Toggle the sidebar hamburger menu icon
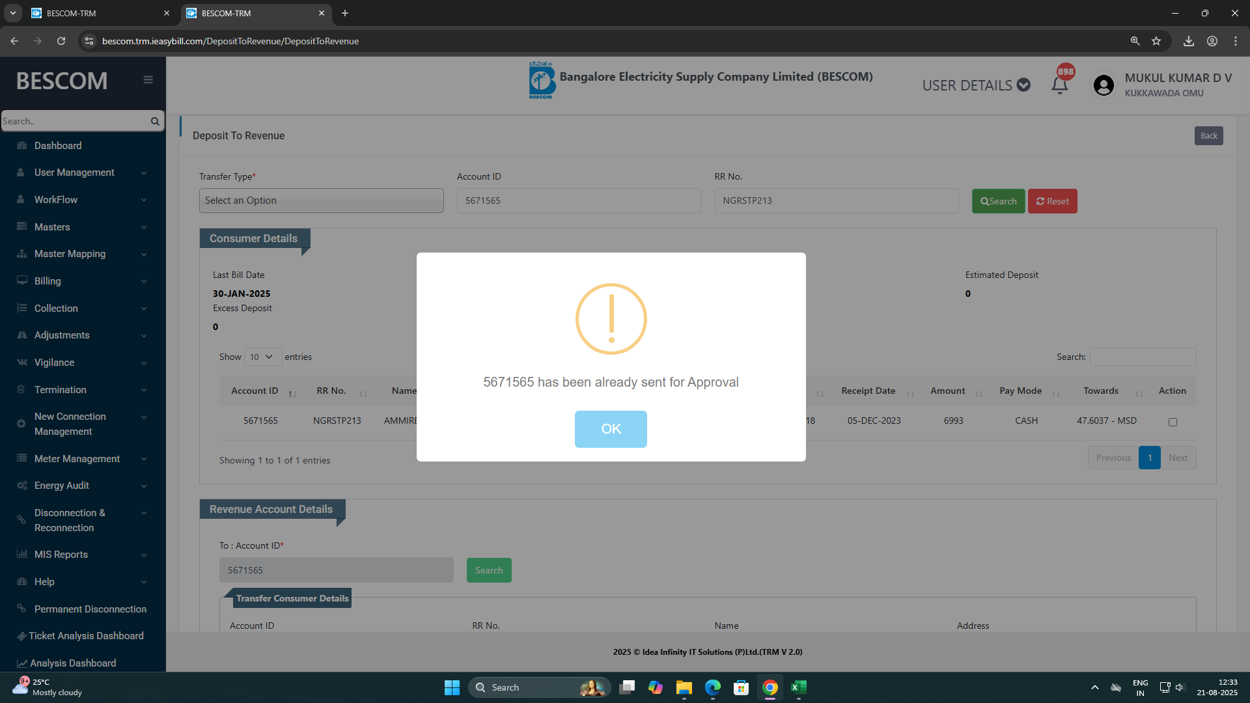 click(x=148, y=79)
